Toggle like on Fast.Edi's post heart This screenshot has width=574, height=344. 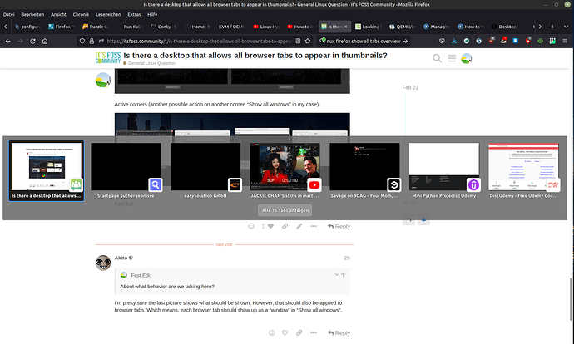[x=270, y=226]
